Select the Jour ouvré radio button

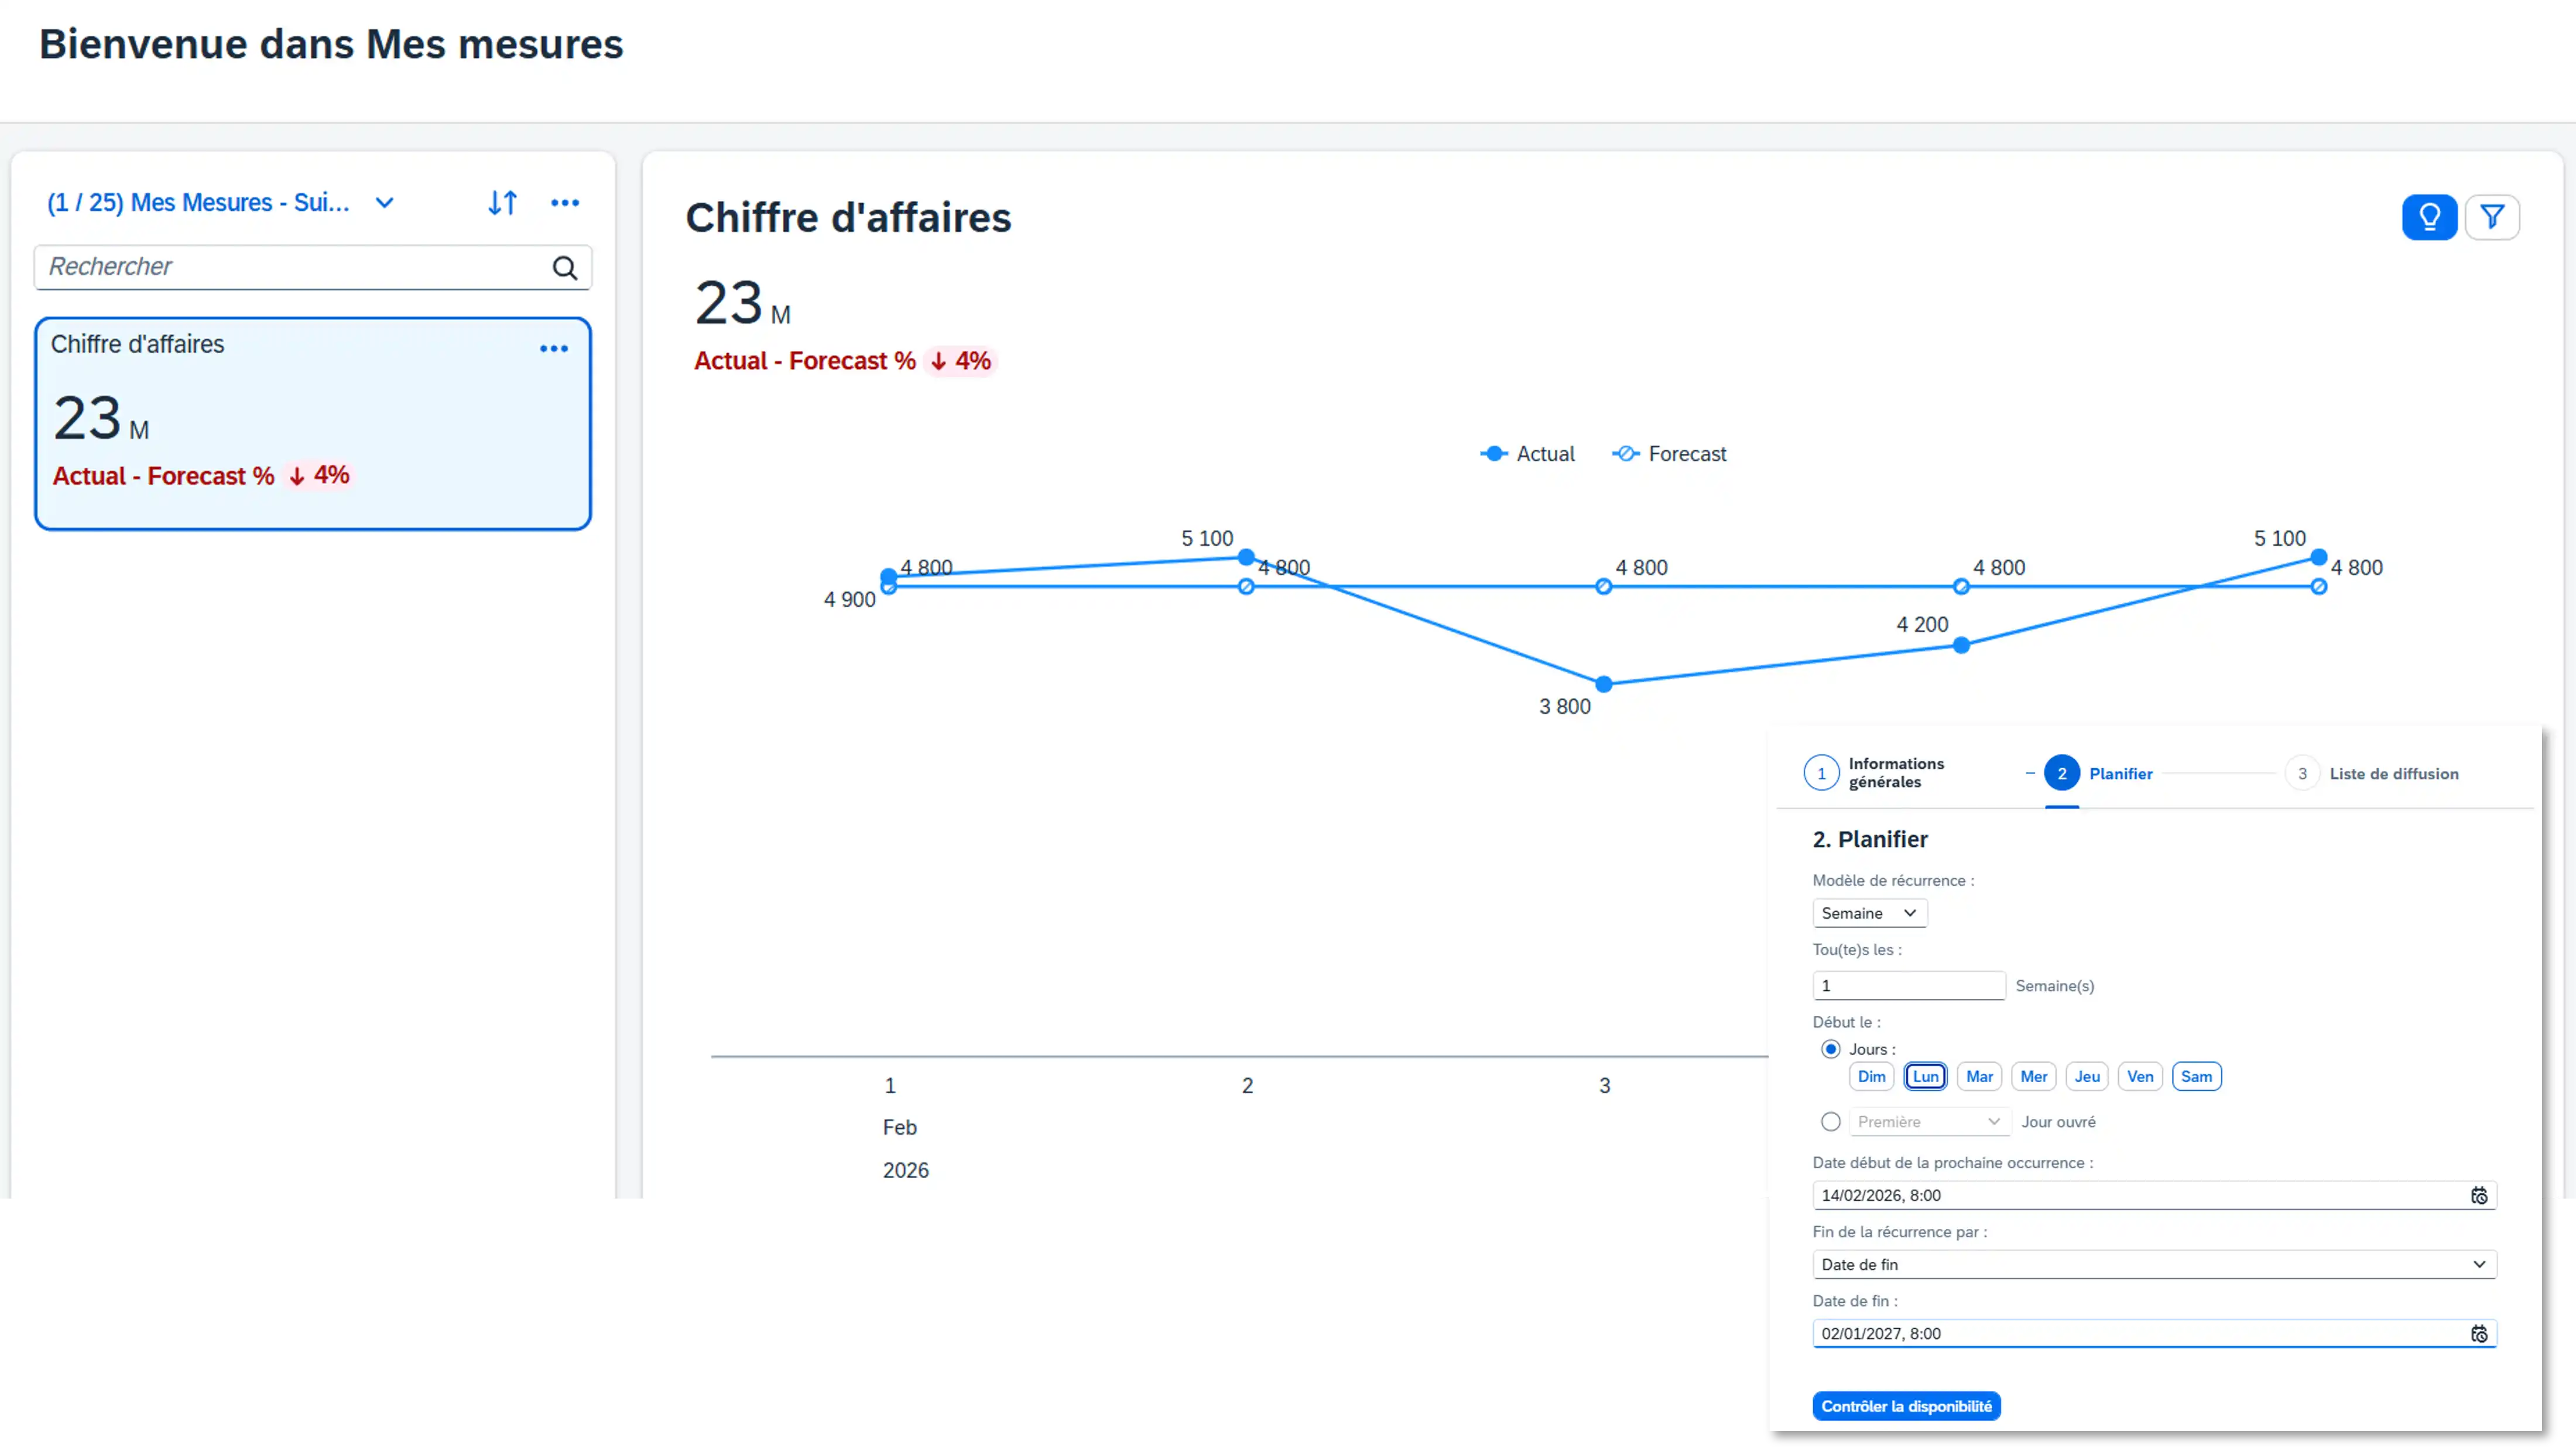click(1831, 1122)
